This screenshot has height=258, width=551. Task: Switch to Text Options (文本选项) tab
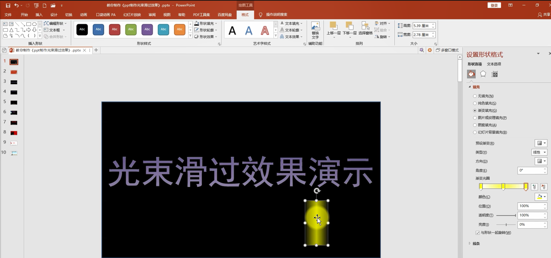click(494, 64)
